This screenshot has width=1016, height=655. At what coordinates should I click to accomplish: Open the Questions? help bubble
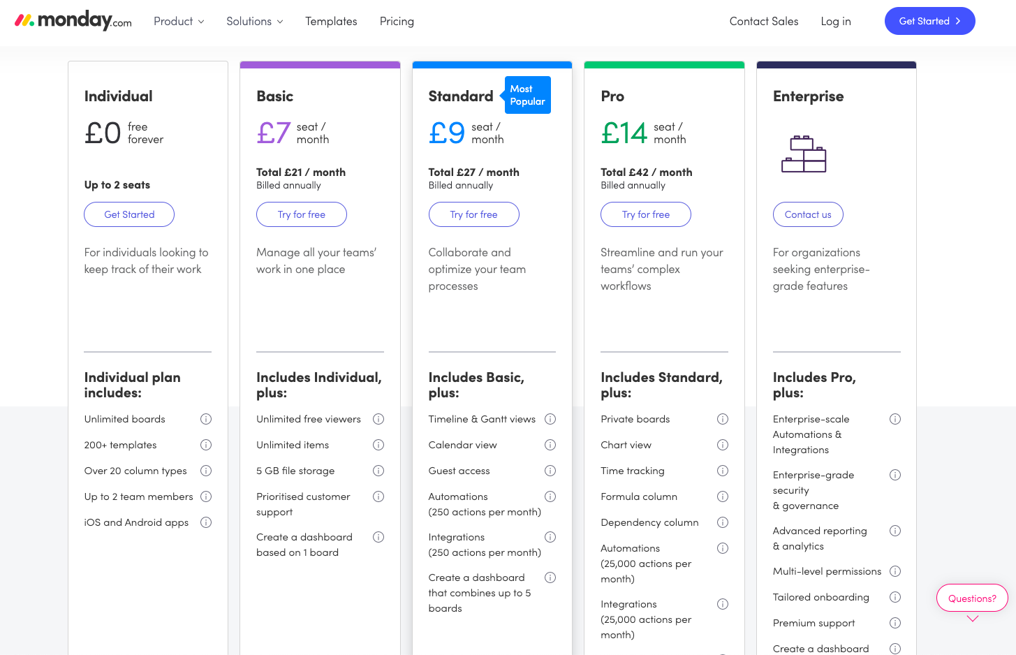[x=972, y=598]
